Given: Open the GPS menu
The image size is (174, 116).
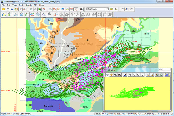Looking at the screenshot, I should pos(36,5).
